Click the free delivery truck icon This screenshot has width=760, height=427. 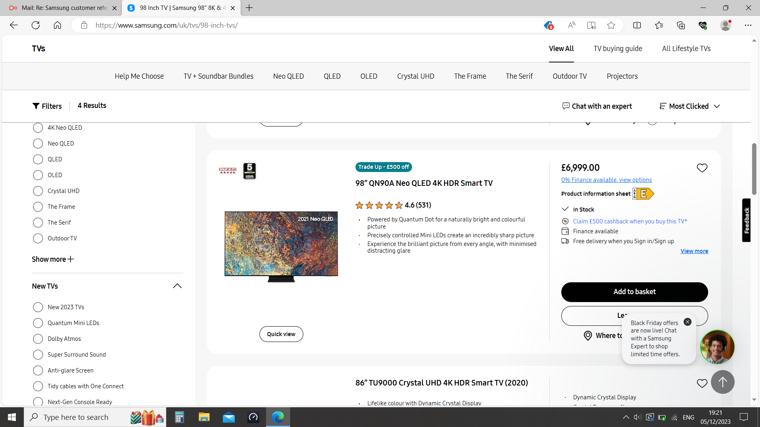pos(565,241)
